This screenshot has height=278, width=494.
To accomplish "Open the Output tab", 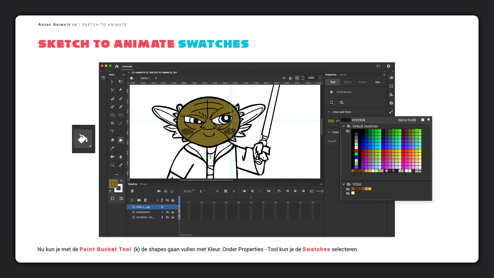I will coord(144,184).
